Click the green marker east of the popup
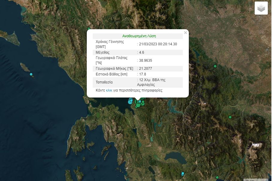272x181 pixels. [215, 66]
